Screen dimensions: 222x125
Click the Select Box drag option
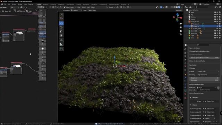(x=92, y=10)
